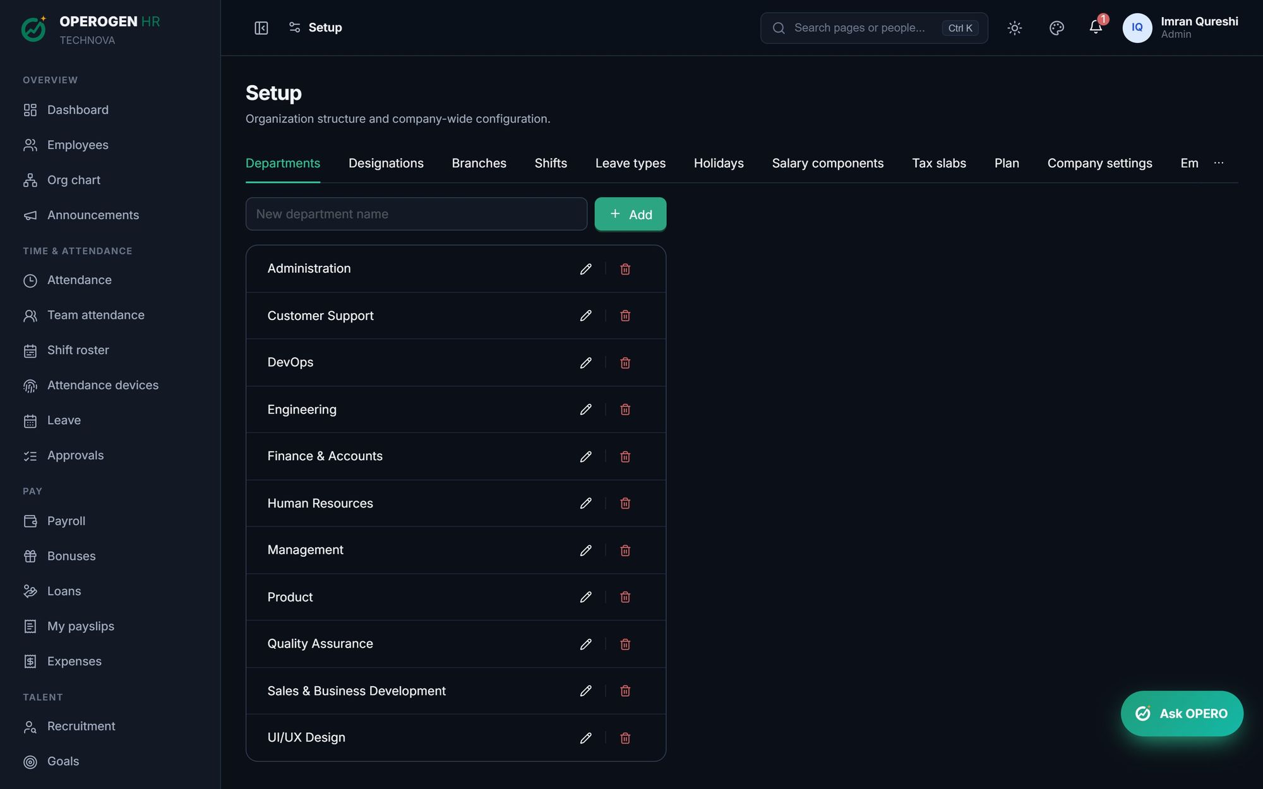
Task: Delete the Customer Support department
Action: point(625,316)
